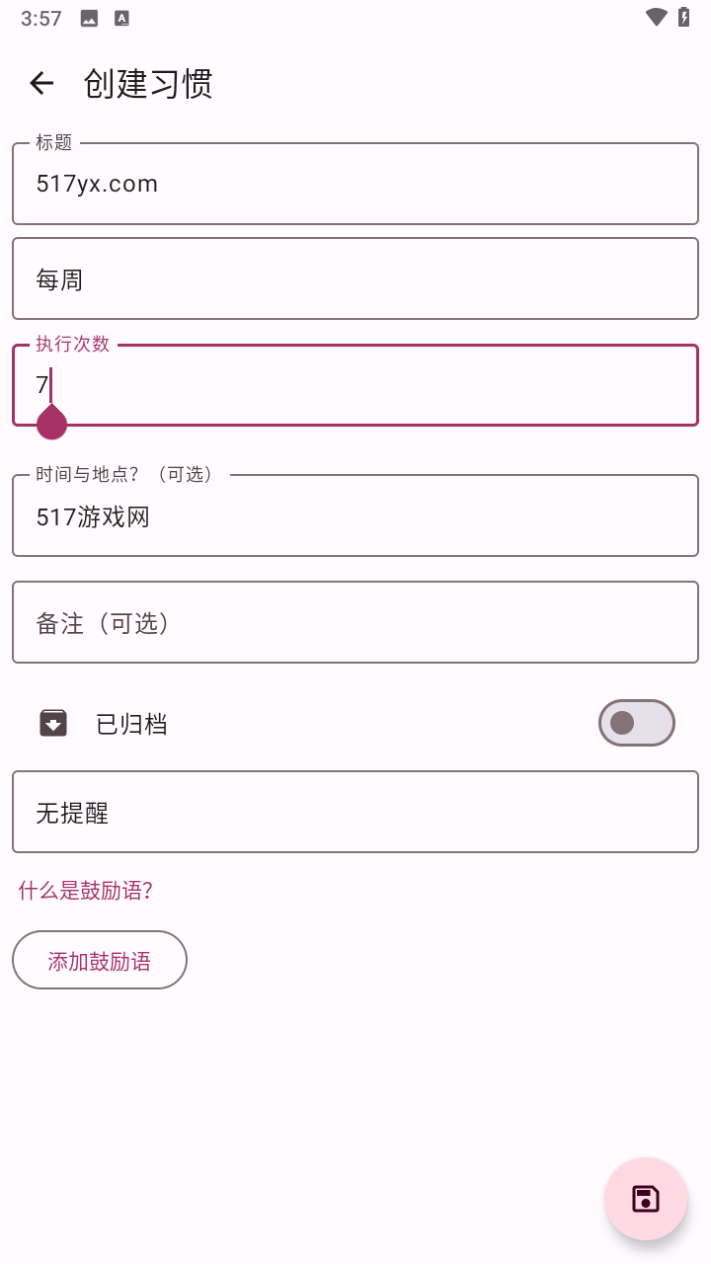Toggle the 已归档 switch
The height and width of the screenshot is (1264, 711).
(636, 723)
